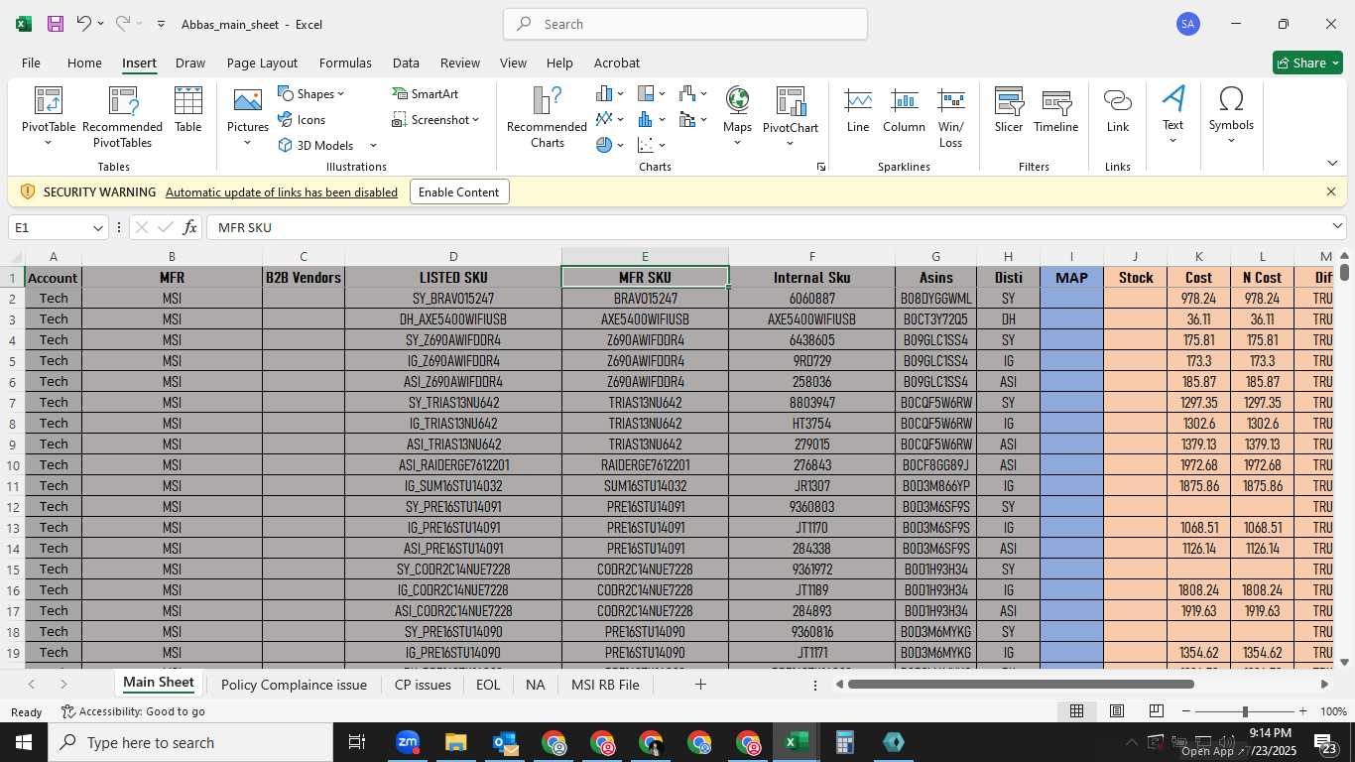Collapse the ribbon with the chevron
Viewport: 1355px width, 762px height.
[1331, 164]
